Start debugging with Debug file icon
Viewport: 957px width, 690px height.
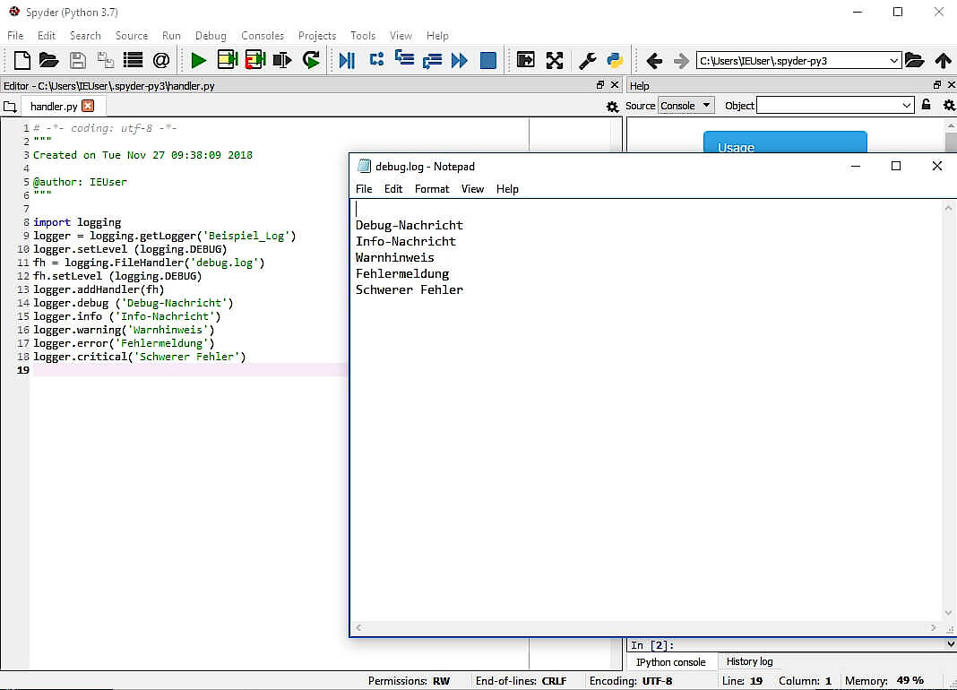coord(348,60)
